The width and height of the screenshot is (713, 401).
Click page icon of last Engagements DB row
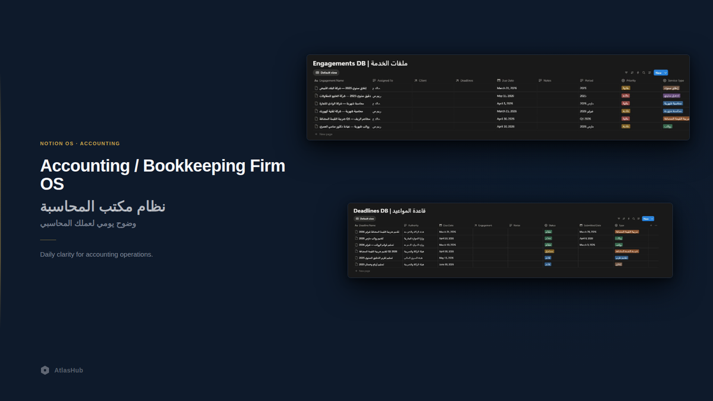pos(317,126)
